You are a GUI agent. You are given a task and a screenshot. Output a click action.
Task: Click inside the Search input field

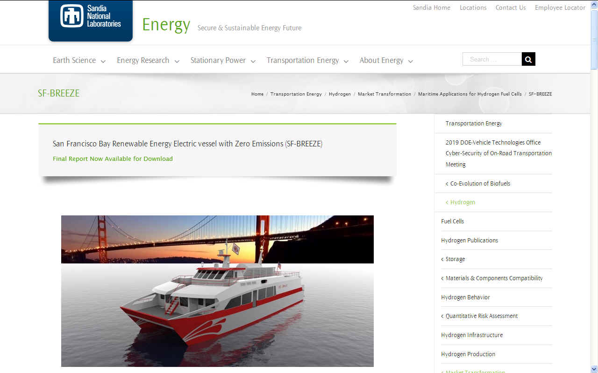(x=492, y=59)
